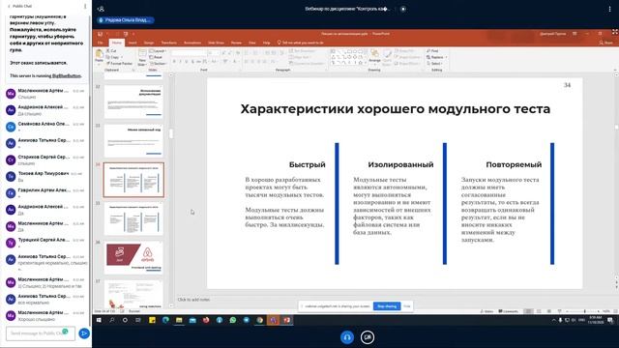Toggle Comments pane in the status bar
The height and width of the screenshot is (348, 619).
509,311
